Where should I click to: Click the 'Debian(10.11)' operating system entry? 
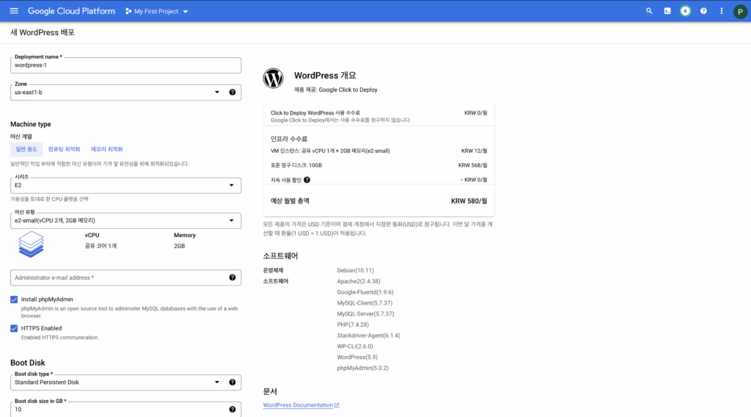coord(356,271)
